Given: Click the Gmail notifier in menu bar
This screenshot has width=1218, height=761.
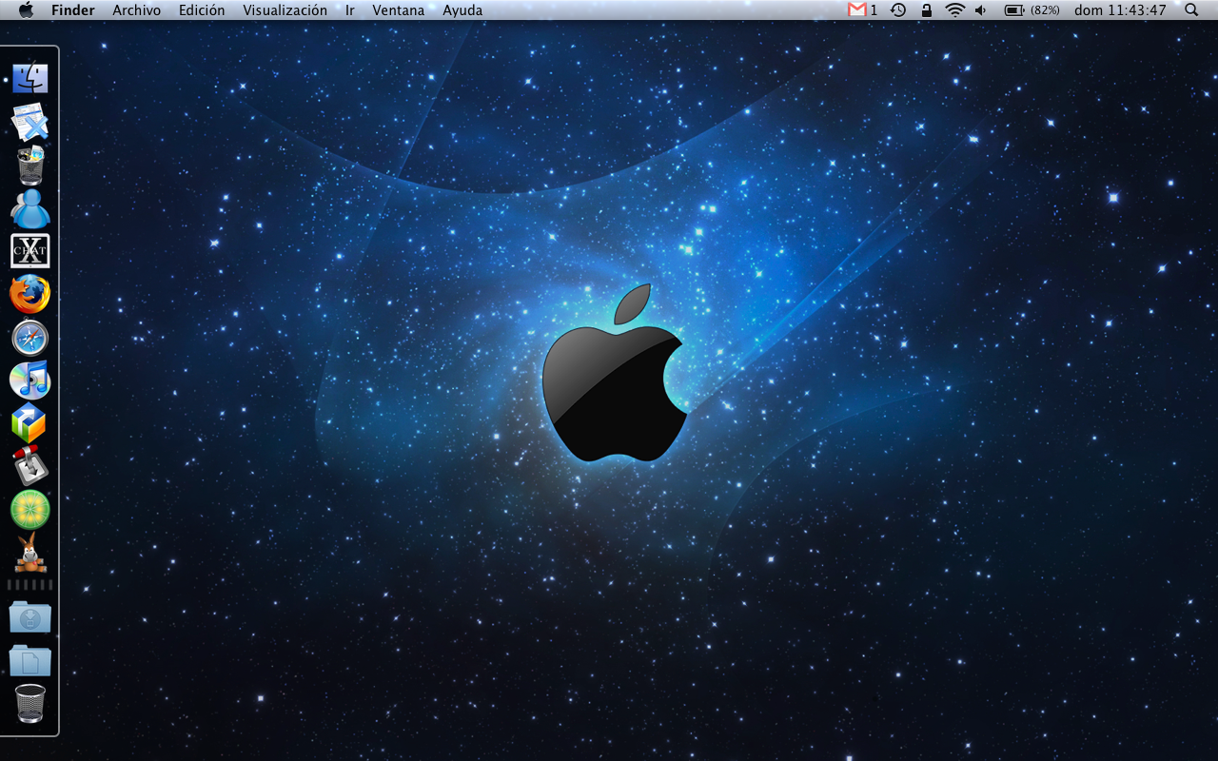Looking at the screenshot, I should [x=862, y=10].
